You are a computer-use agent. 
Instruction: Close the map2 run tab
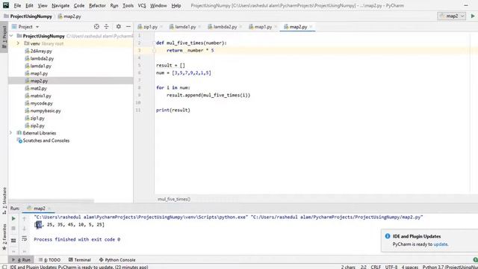[49, 208]
